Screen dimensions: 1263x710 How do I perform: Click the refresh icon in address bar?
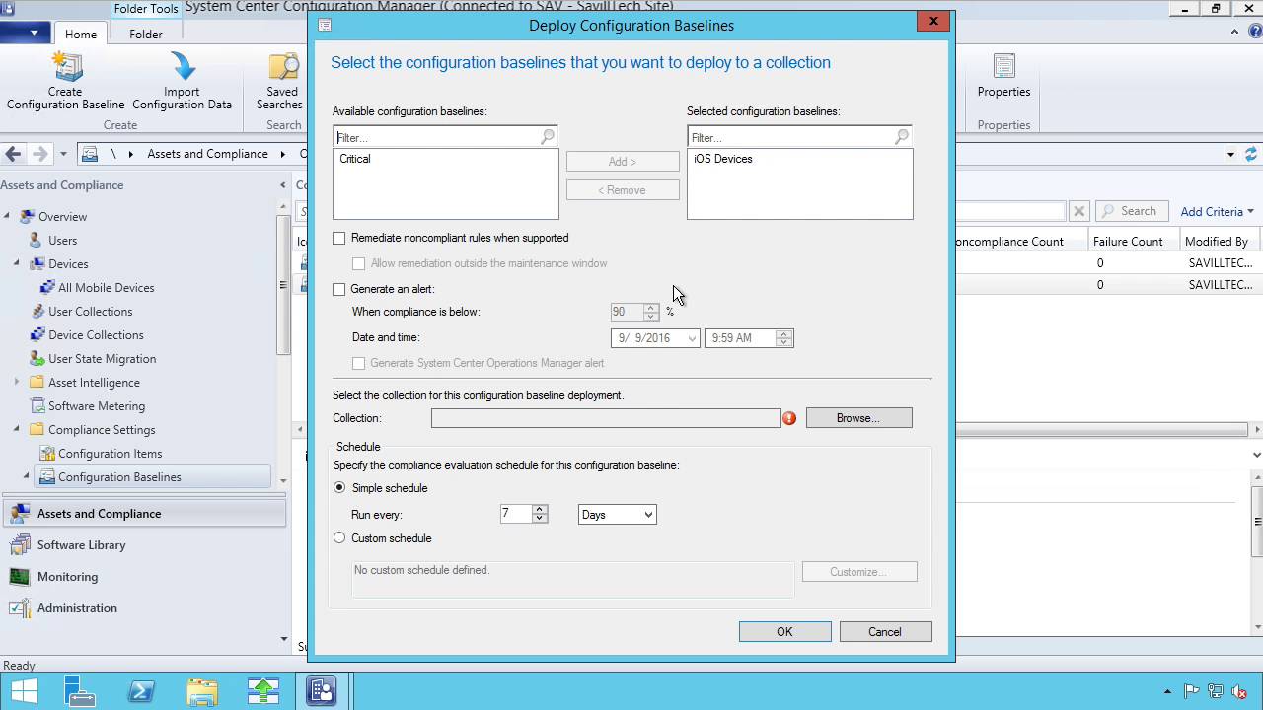1251,154
